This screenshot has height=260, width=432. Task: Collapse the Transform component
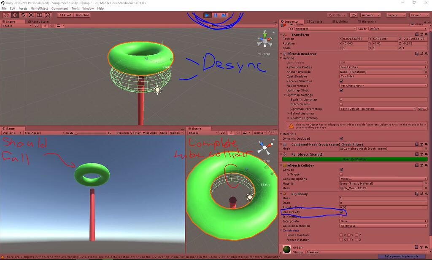[x=280, y=34]
